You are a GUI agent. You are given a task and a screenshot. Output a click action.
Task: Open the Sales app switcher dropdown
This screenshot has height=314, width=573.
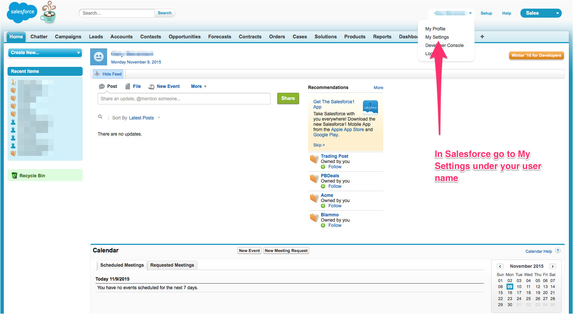[x=541, y=13]
